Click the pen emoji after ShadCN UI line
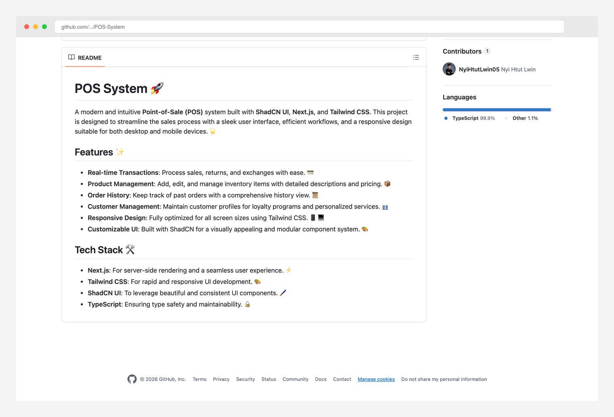Screen dimensions: 614x417 283,293
